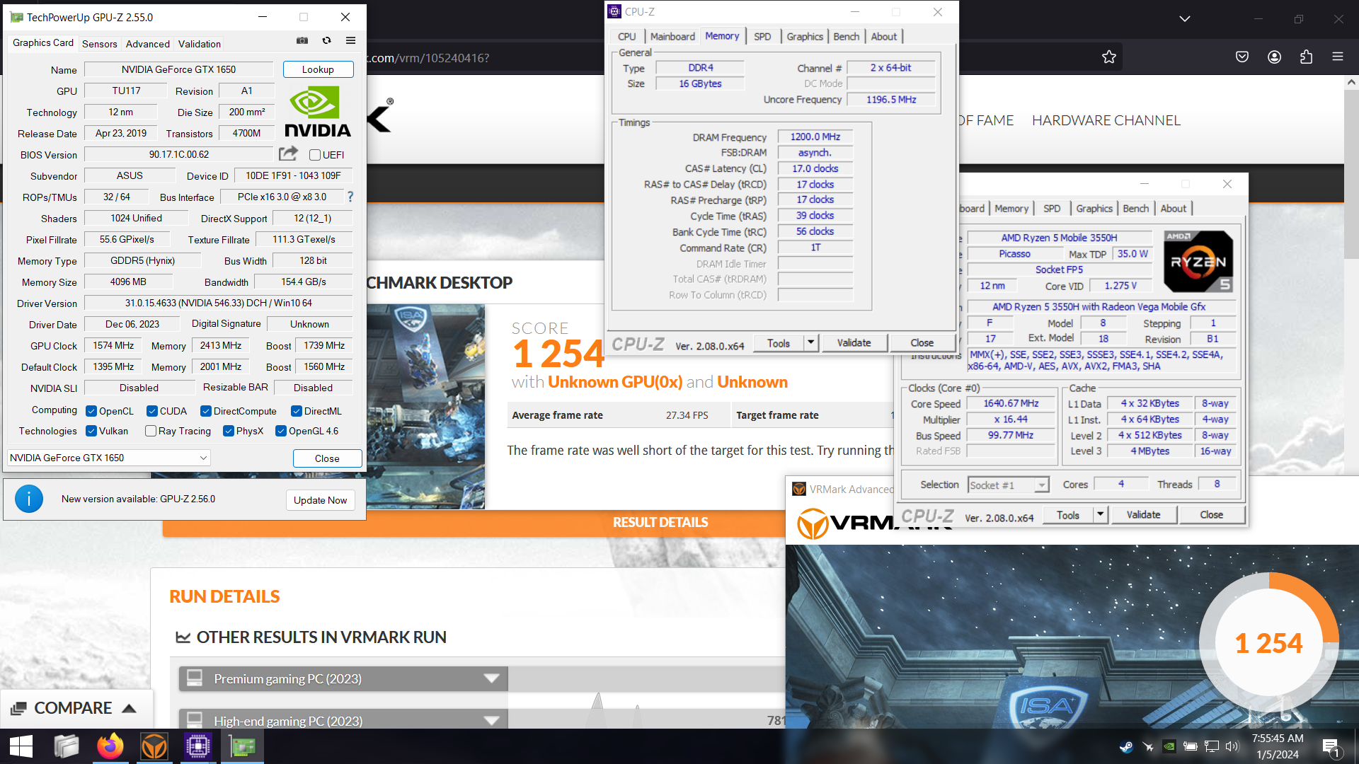Viewport: 1359px width, 764px height.
Task: Click the blue info icon in update notice
Action: pyautogui.click(x=29, y=499)
